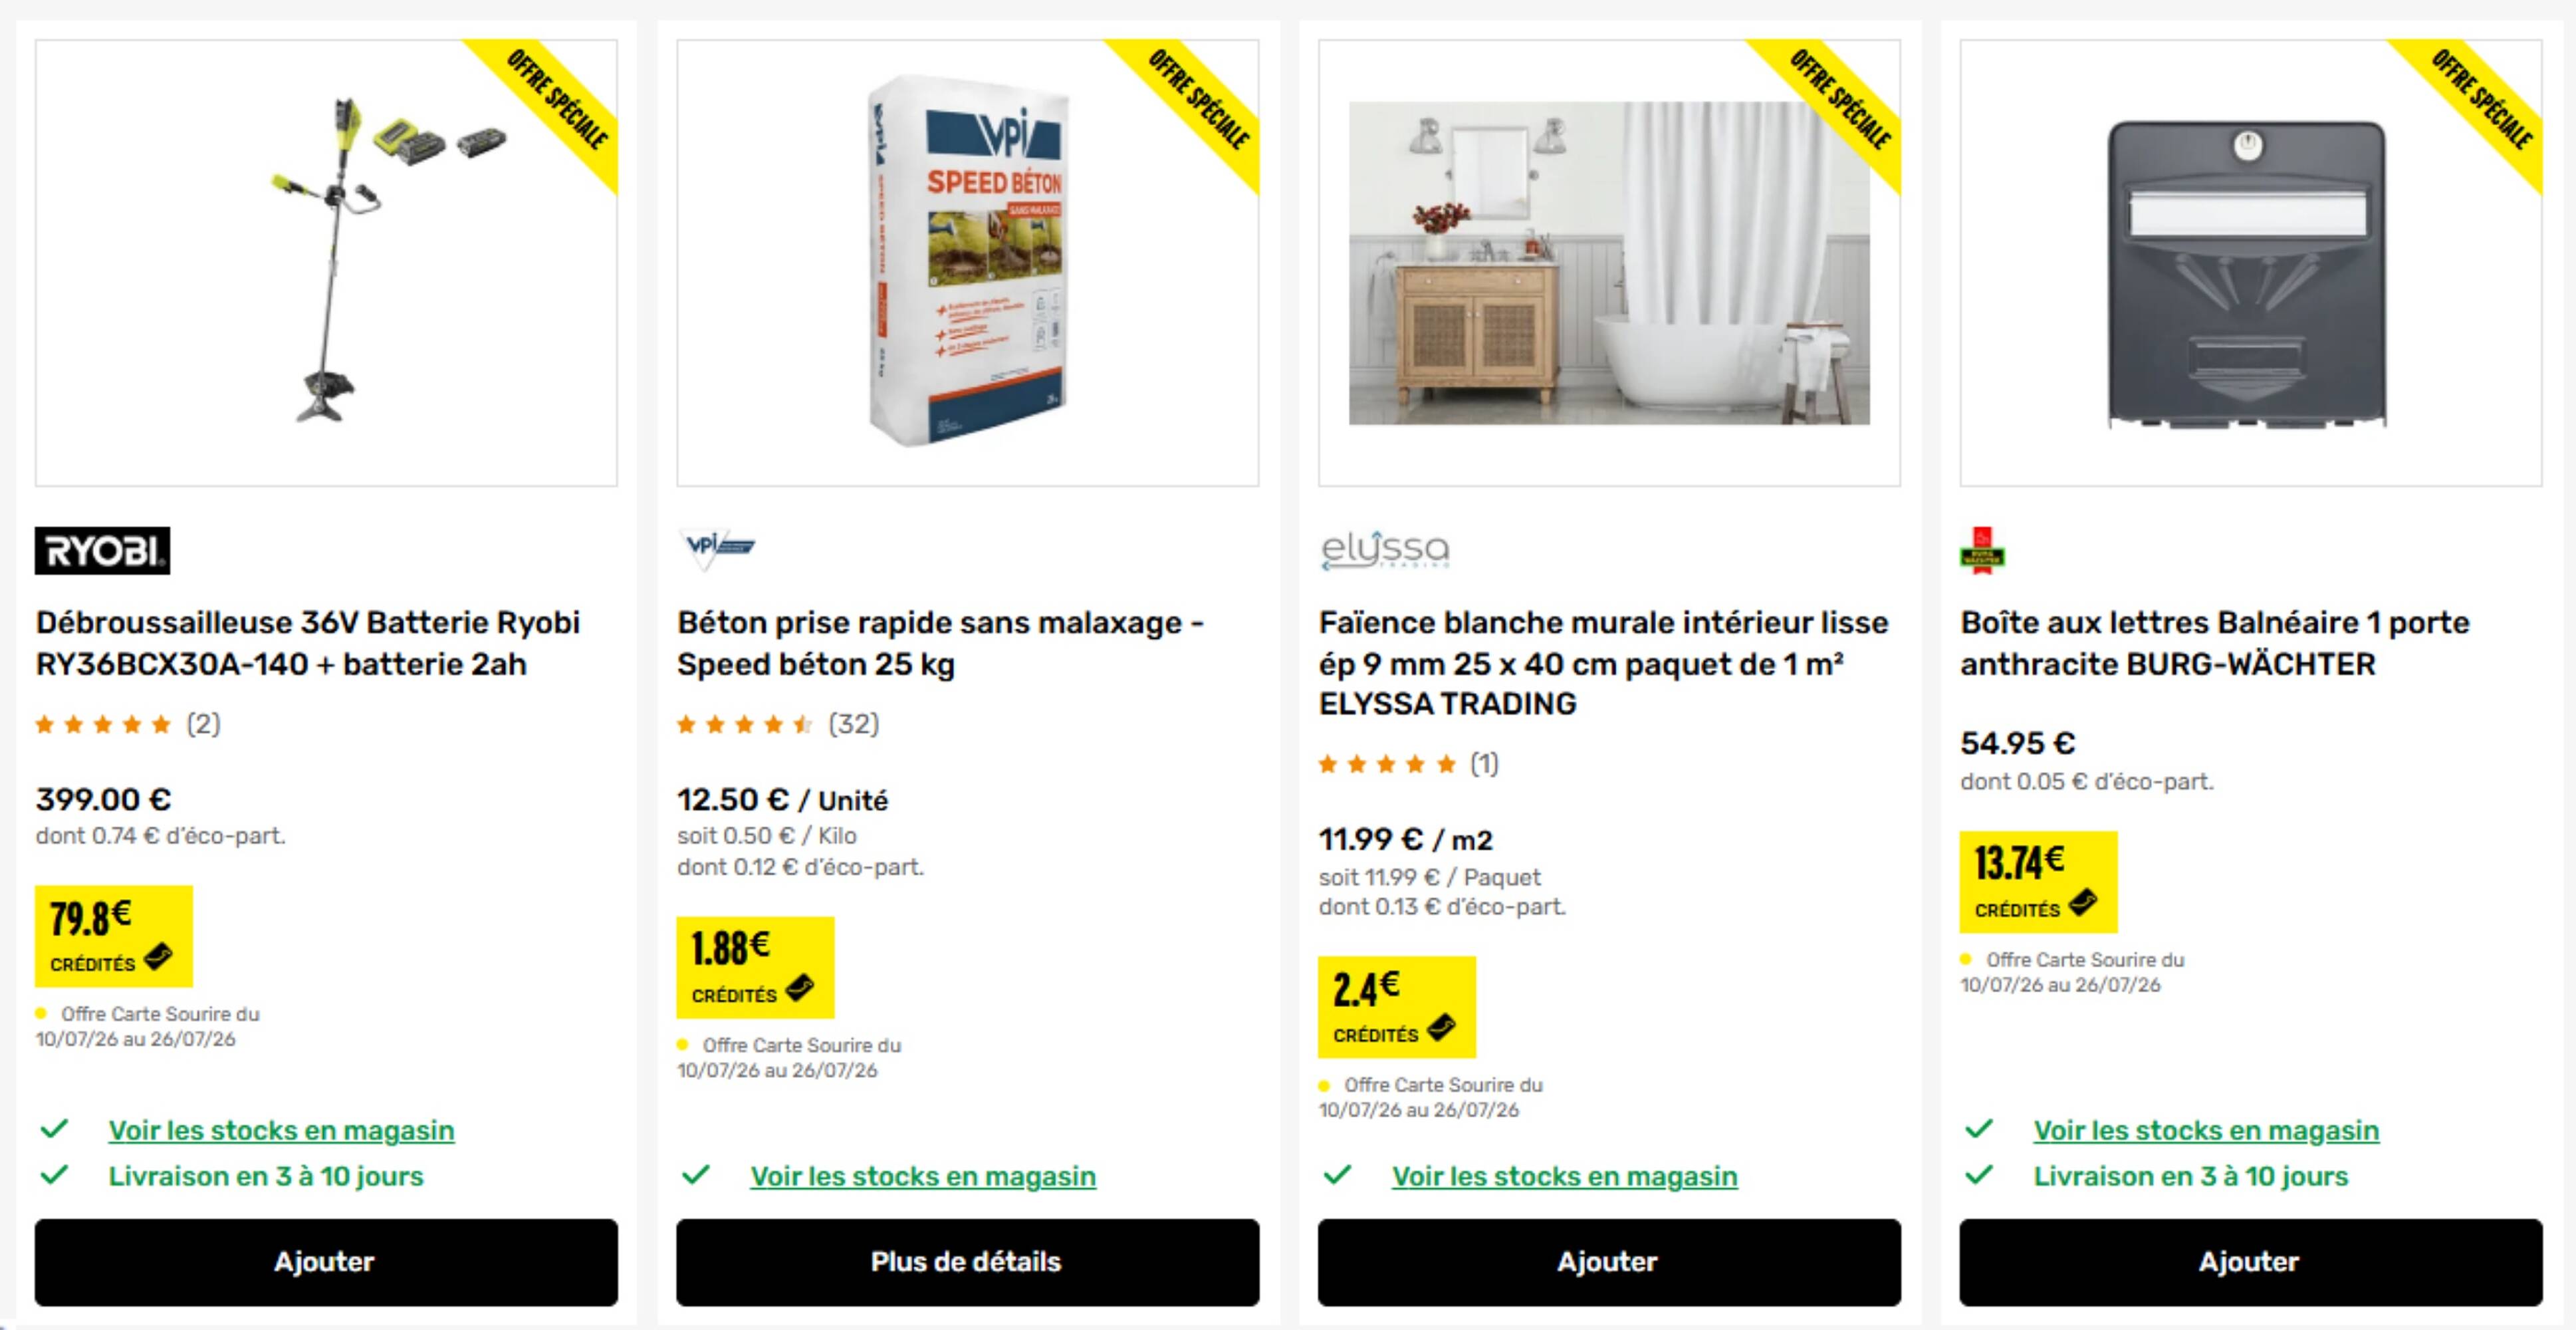Click the Elyssa Trading brand logo
This screenshot has height=1330, width=2576.
[1385, 550]
